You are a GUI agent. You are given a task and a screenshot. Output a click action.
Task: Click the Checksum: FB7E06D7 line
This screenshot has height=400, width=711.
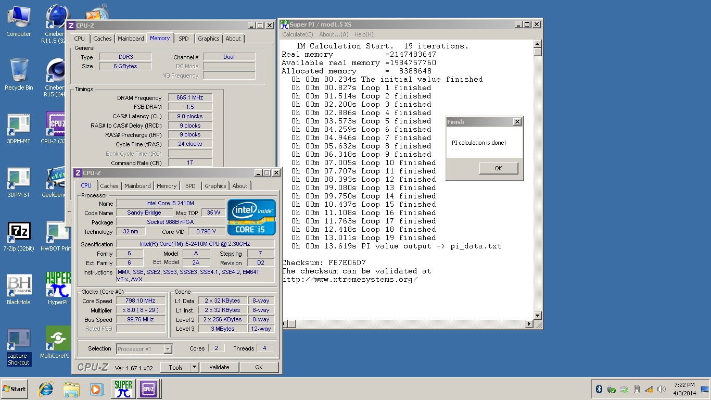click(x=324, y=262)
